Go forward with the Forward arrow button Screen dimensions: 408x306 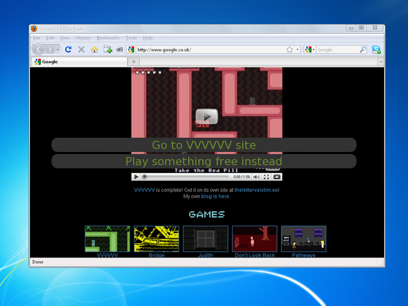49,49
